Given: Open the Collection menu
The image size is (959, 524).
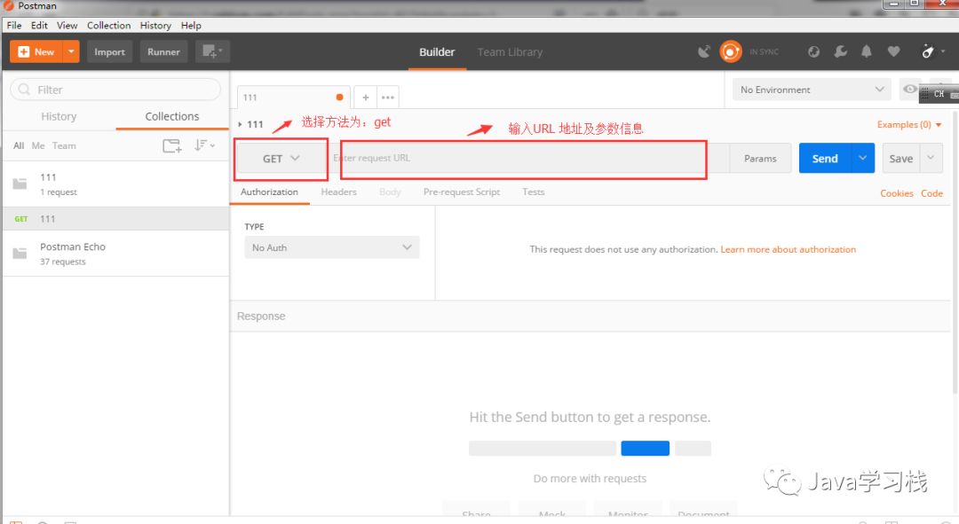Looking at the screenshot, I should (x=109, y=25).
